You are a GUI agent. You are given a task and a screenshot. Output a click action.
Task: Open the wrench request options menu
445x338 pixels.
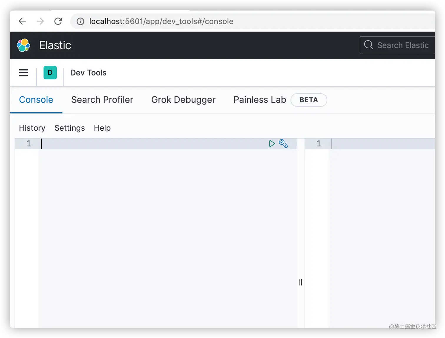point(283,144)
